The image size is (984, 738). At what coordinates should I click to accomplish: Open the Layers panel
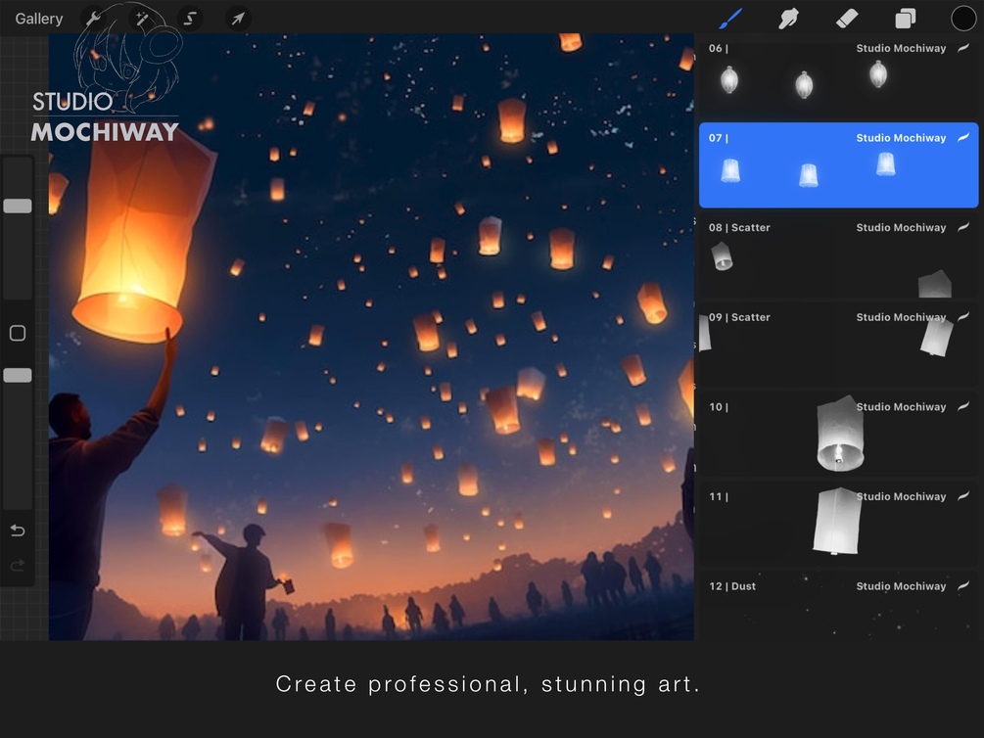(x=905, y=19)
